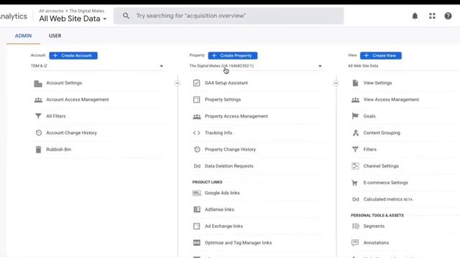Click the AdSense links icon

[x=197, y=209]
